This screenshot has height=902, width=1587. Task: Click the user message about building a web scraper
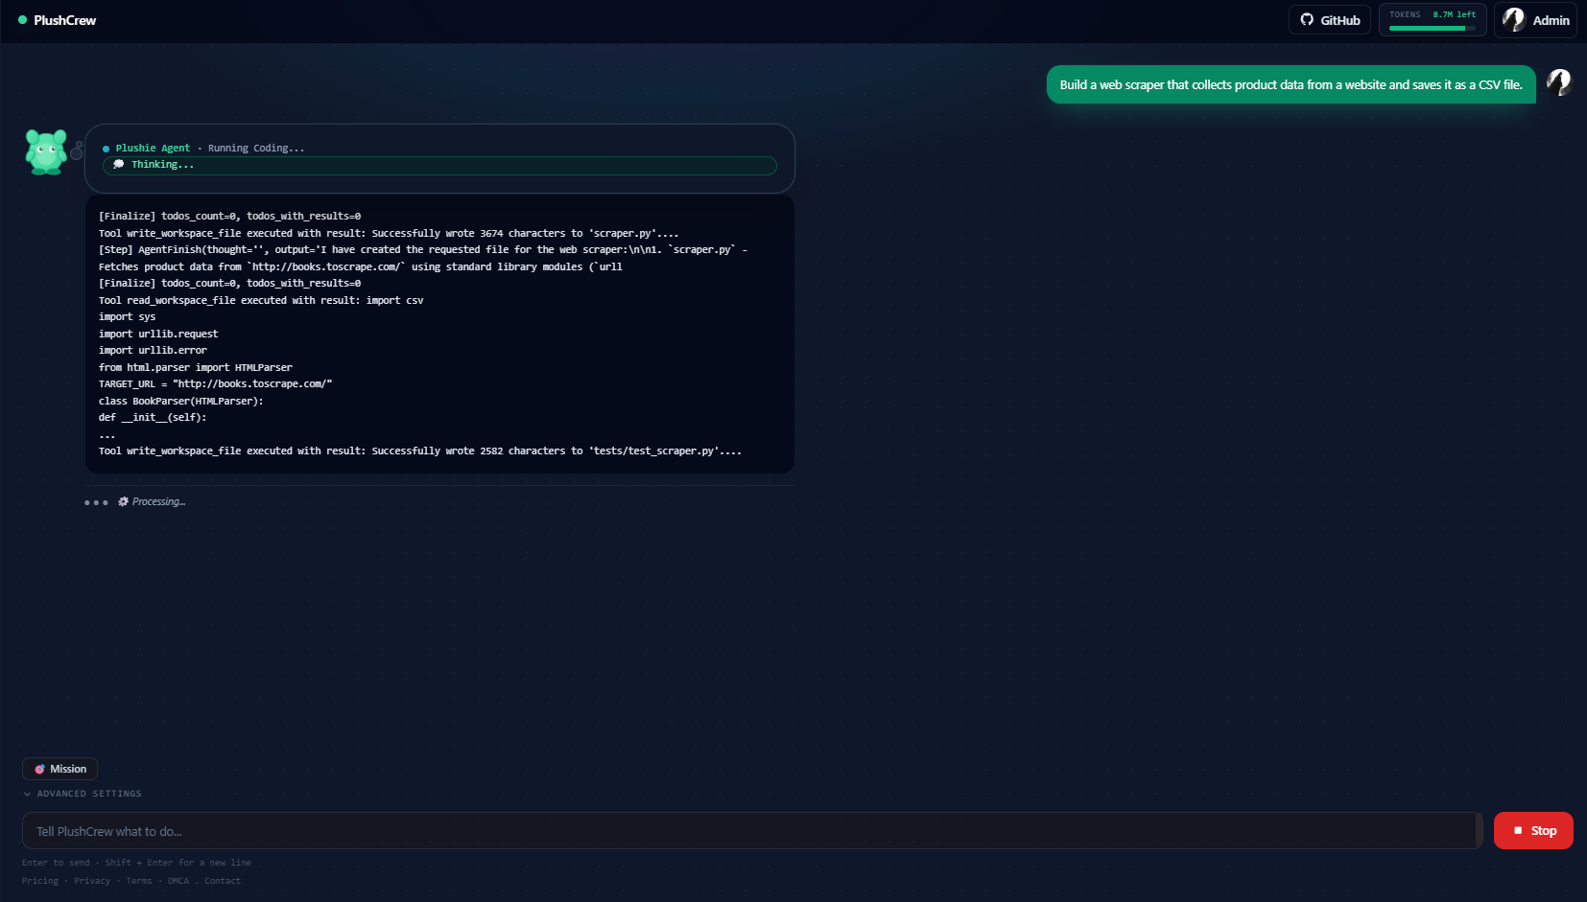point(1291,84)
